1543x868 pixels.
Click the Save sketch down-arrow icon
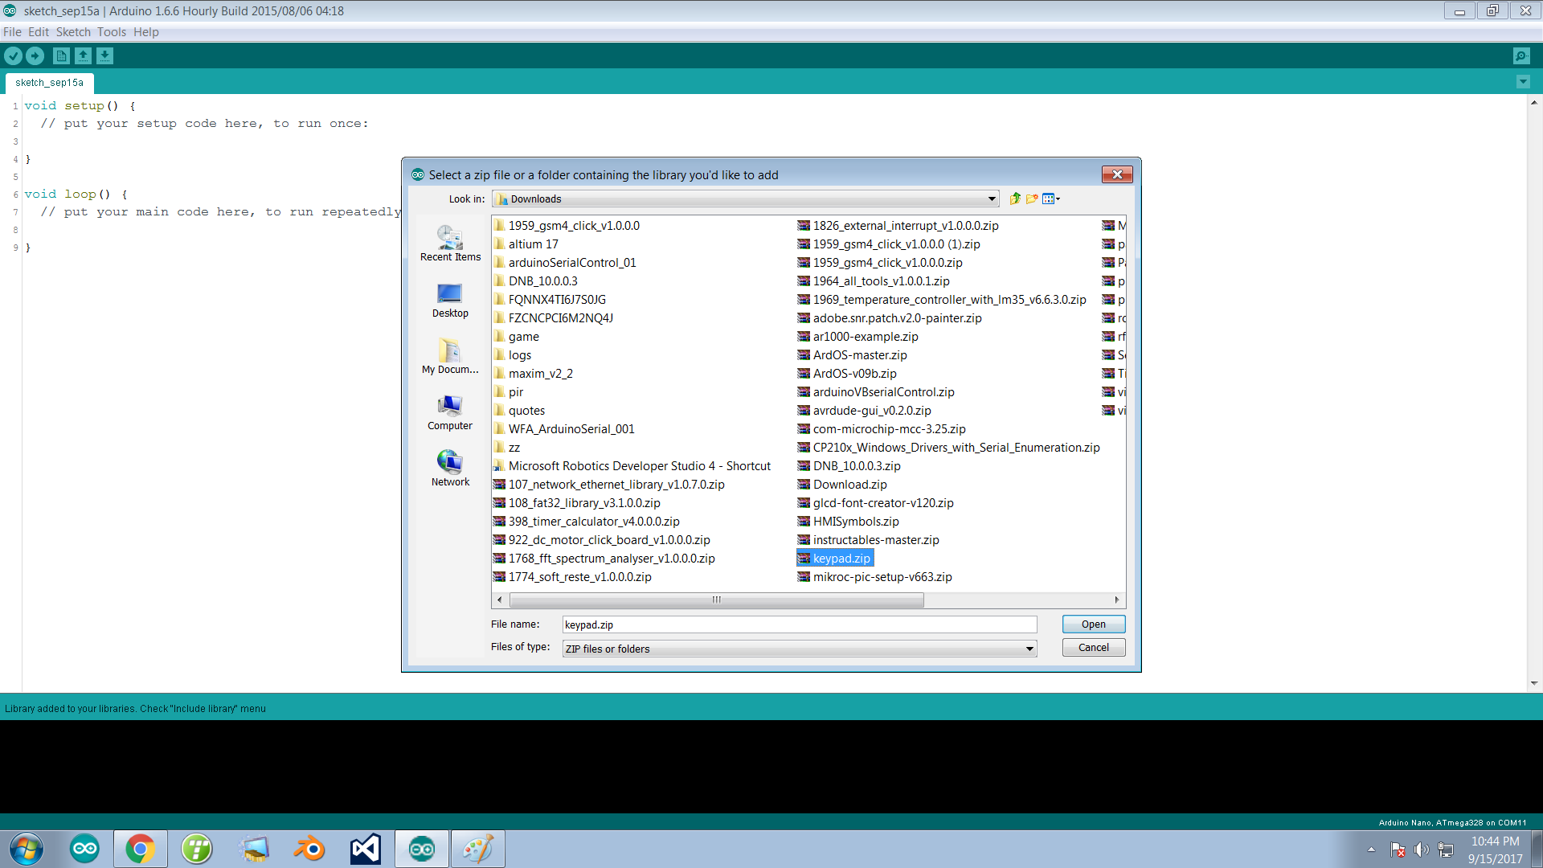(105, 55)
